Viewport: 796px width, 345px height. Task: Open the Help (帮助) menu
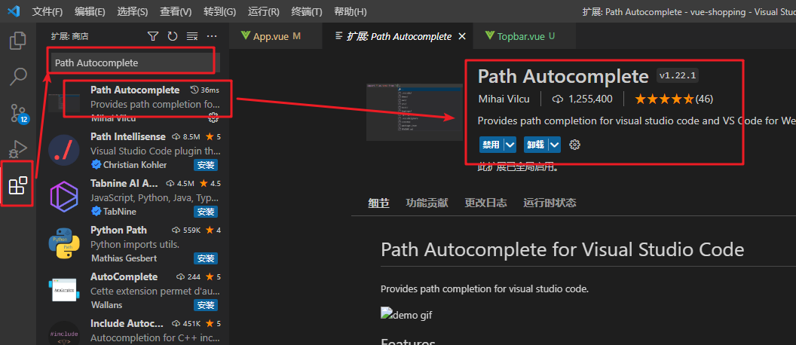[x=351, y=11]
